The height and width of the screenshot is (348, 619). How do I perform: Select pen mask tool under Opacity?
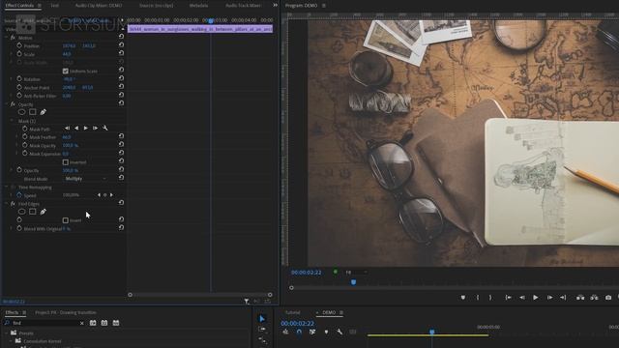[x=43, y=112]
